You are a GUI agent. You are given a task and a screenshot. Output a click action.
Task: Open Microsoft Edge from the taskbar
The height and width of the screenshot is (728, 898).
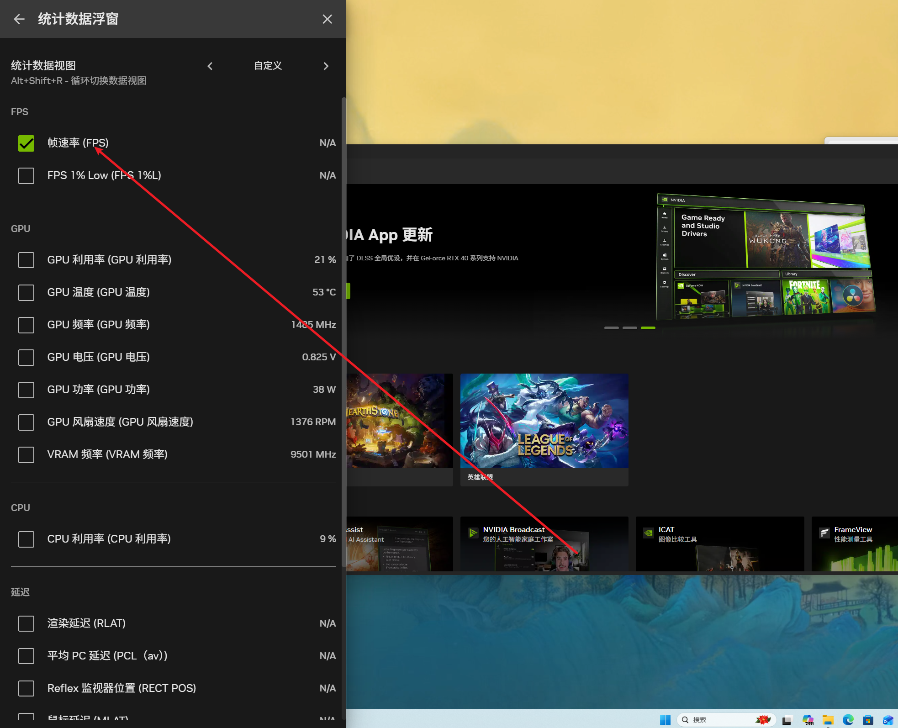(x=848, y=720)
